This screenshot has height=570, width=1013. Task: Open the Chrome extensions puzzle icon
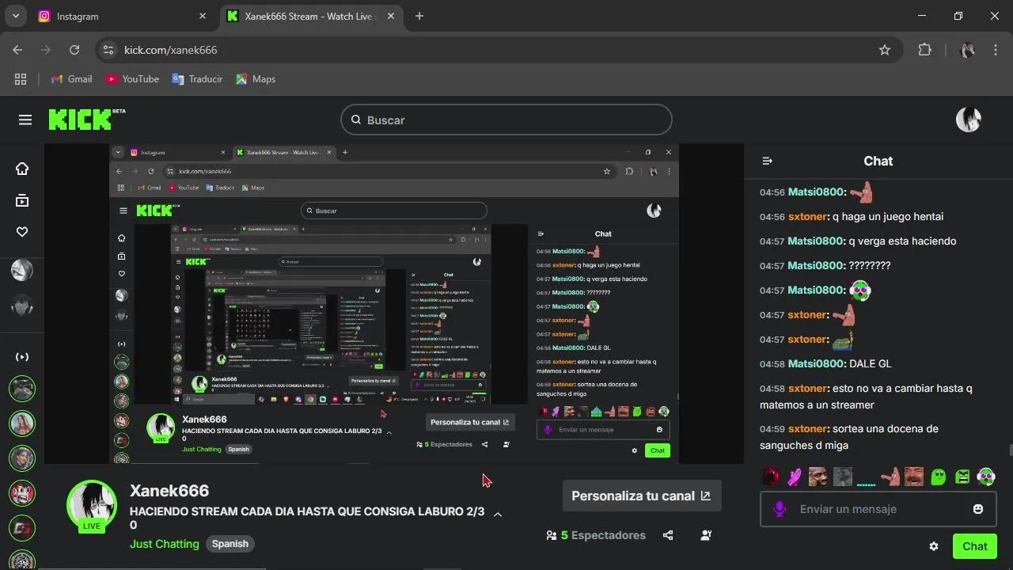[924, 50]
